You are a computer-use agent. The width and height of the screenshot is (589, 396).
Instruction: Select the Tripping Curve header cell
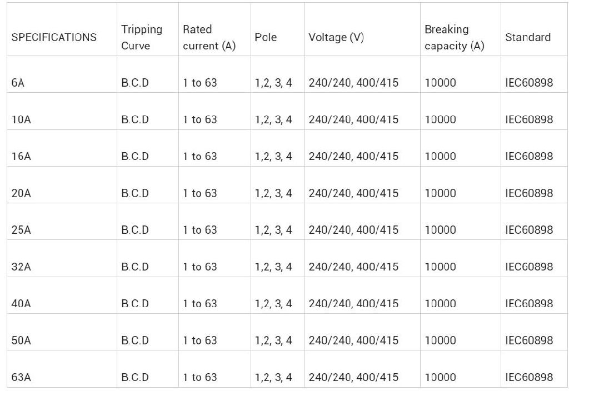tap(142, 37)
